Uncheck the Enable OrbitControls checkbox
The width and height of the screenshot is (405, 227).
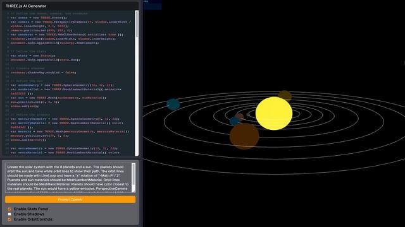point(9,219)
